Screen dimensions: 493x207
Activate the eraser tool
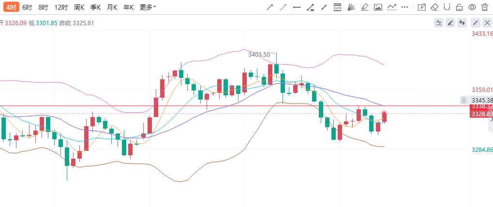(x=434, y=7)
